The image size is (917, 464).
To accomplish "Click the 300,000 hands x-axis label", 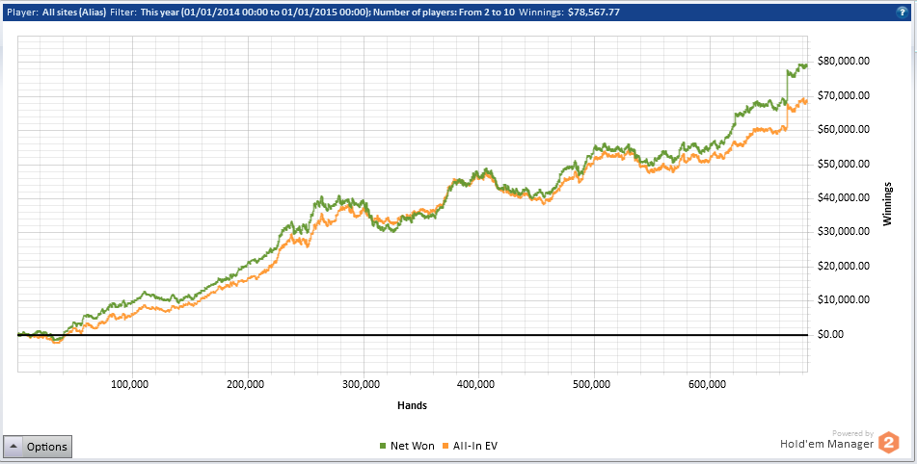I will (364, 384).
